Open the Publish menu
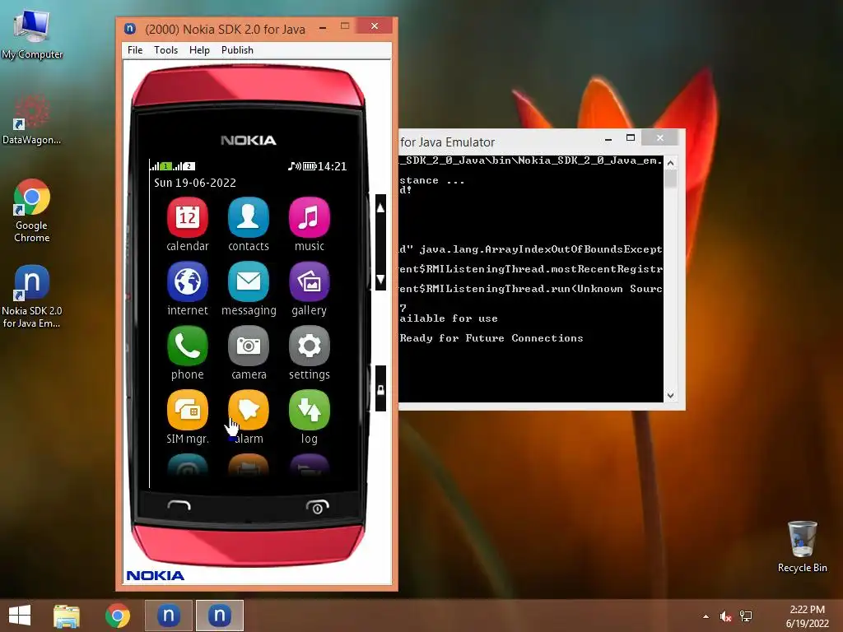This screenshot has width=843, height=632. [x=237, y=50]
